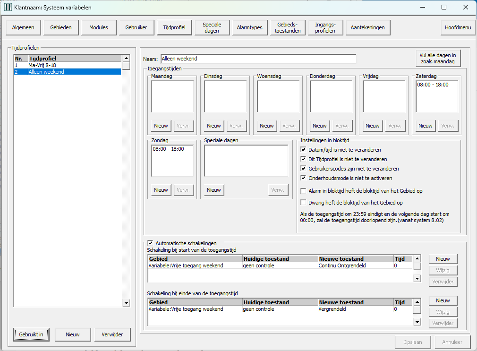This screenshot has width=477, height=351.
Task: Click Nieuw under Maandag
Action: click(x=161, y=126)
